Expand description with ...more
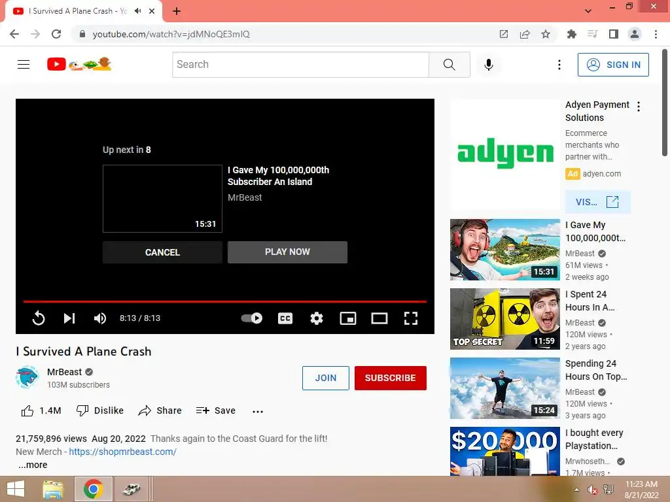 [x=33, y=465]
